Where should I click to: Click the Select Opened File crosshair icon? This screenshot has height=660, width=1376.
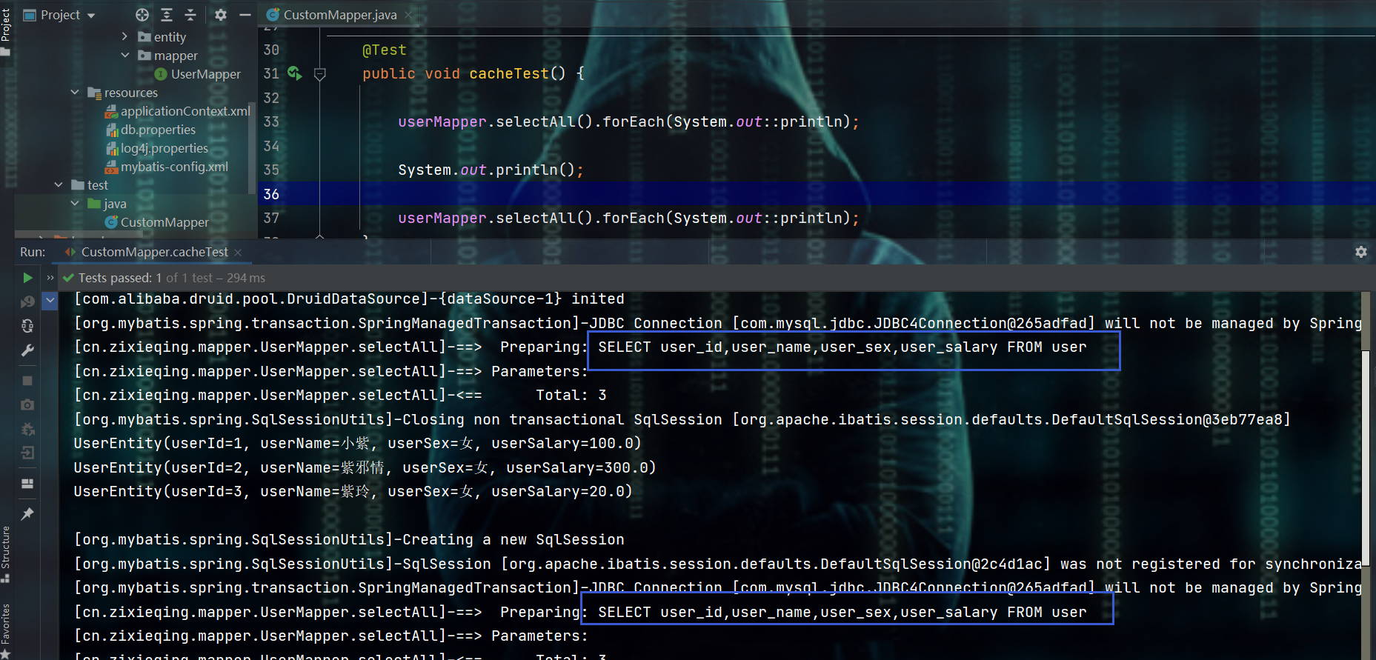click(x=142, y=15)
